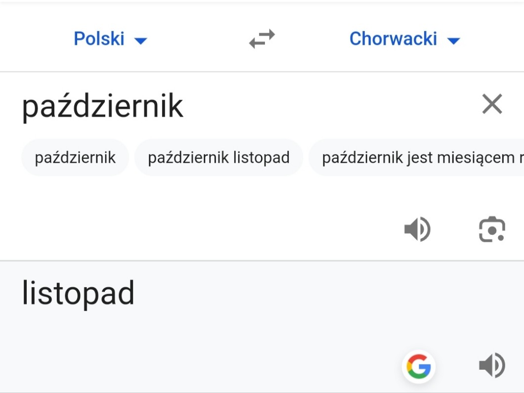
Task: Play pronunciation of the Polish source word
Action: click(417, 230)
